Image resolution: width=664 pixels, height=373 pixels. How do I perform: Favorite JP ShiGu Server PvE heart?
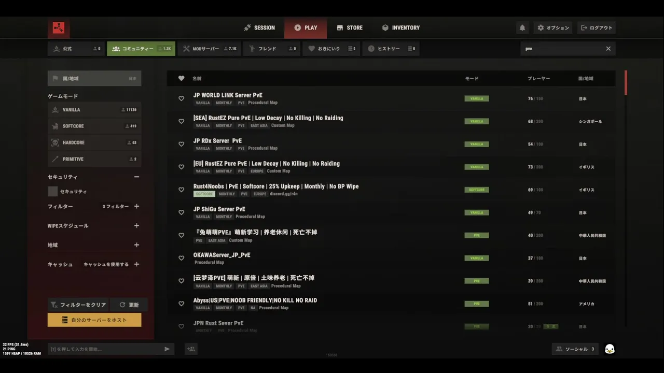coord(181,212)
